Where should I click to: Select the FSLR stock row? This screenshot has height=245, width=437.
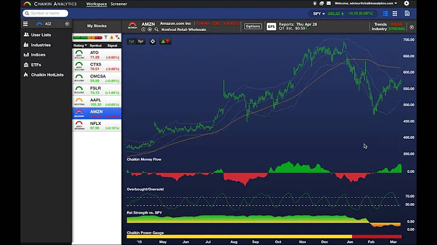(x=97, y=90)
